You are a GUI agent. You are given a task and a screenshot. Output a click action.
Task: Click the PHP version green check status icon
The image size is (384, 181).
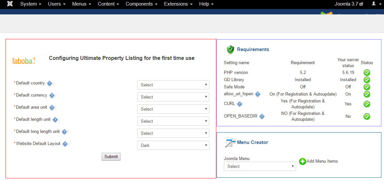tap(367, 73)
